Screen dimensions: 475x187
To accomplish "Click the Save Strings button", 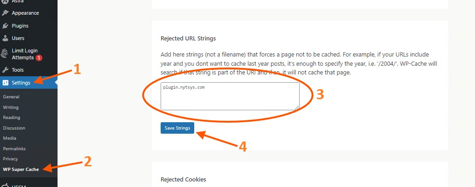I will (x=177, y=128).
